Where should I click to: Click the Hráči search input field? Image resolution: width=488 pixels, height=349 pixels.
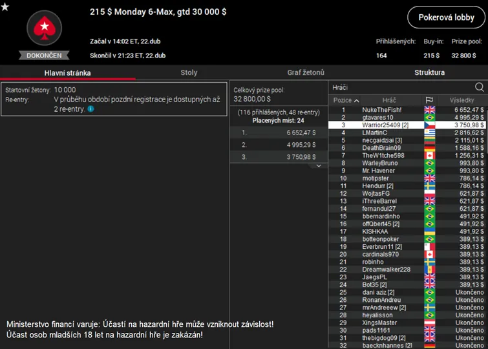(x=399, y=87)
